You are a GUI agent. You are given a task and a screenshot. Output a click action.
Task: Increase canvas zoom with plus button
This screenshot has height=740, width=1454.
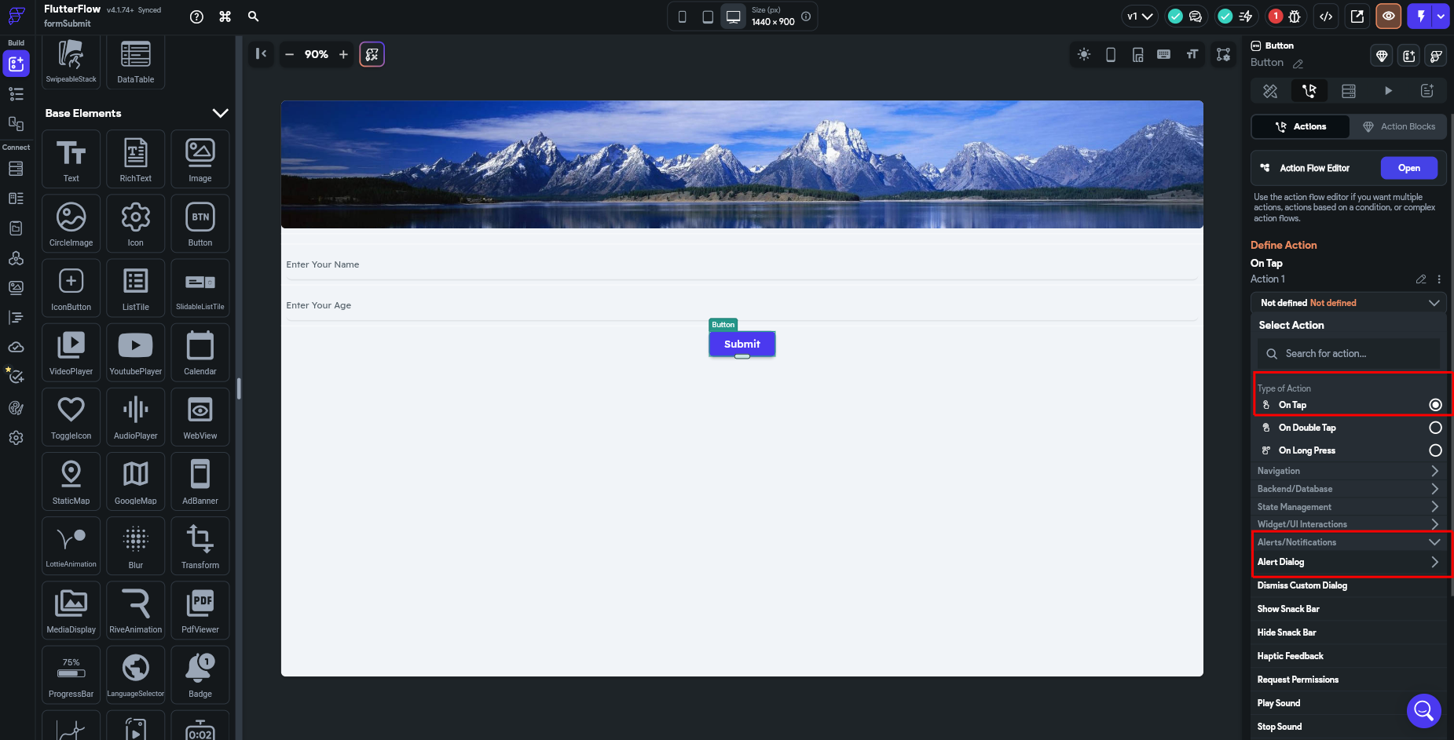coord(343,54)
